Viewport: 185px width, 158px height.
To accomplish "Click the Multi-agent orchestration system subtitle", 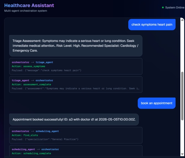I will pyautogui.click(x=26, y=11).
